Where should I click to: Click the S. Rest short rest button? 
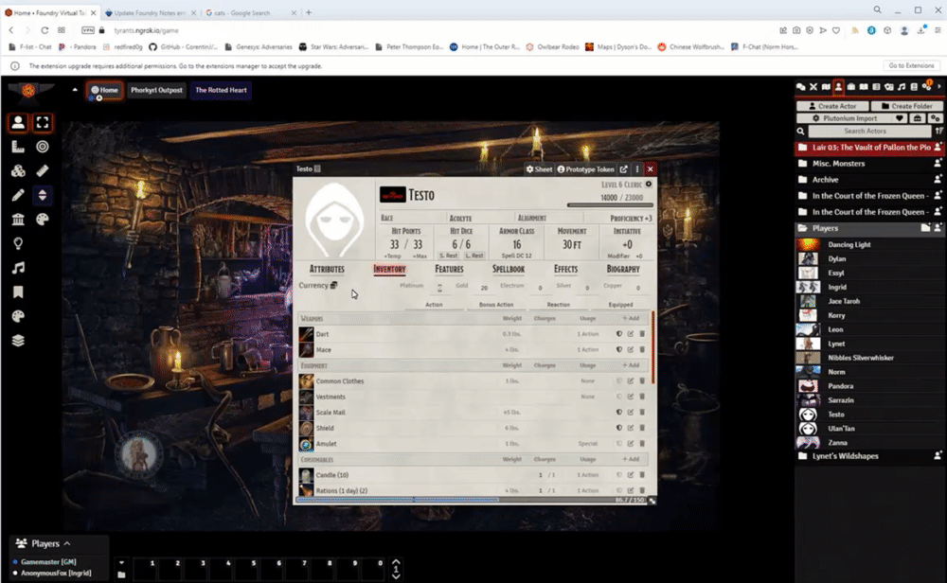click(x=448, y=256)
